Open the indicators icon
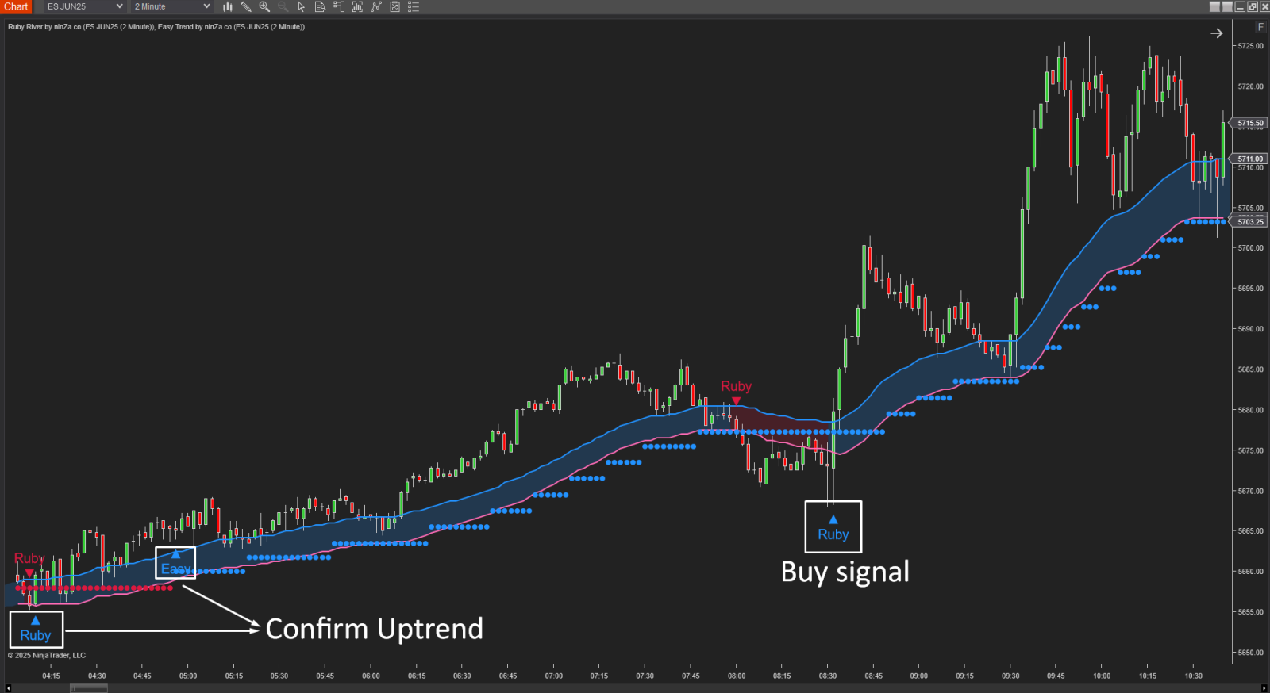 coord(376,6)
